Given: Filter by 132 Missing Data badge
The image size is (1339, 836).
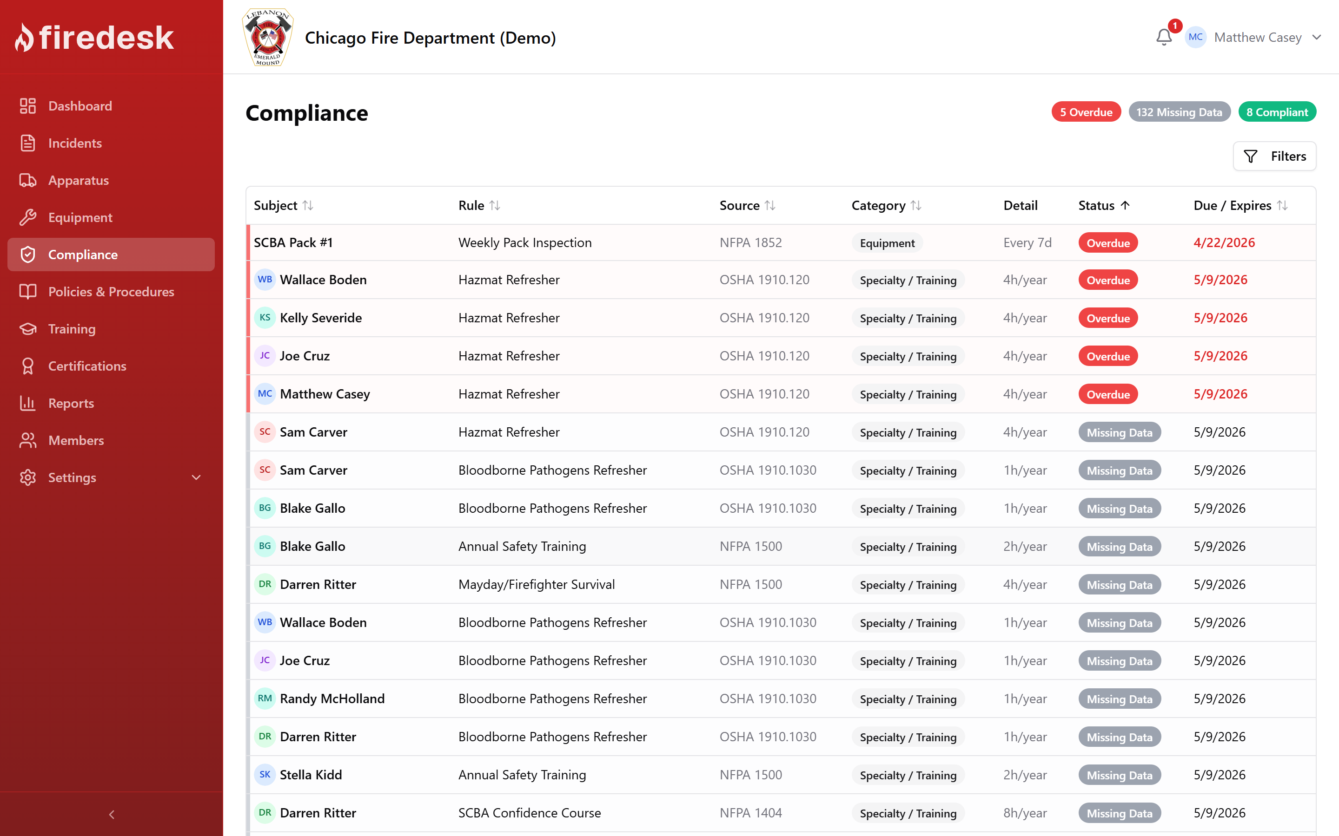Looking at the screenshot, I should tap(1179, 111).
